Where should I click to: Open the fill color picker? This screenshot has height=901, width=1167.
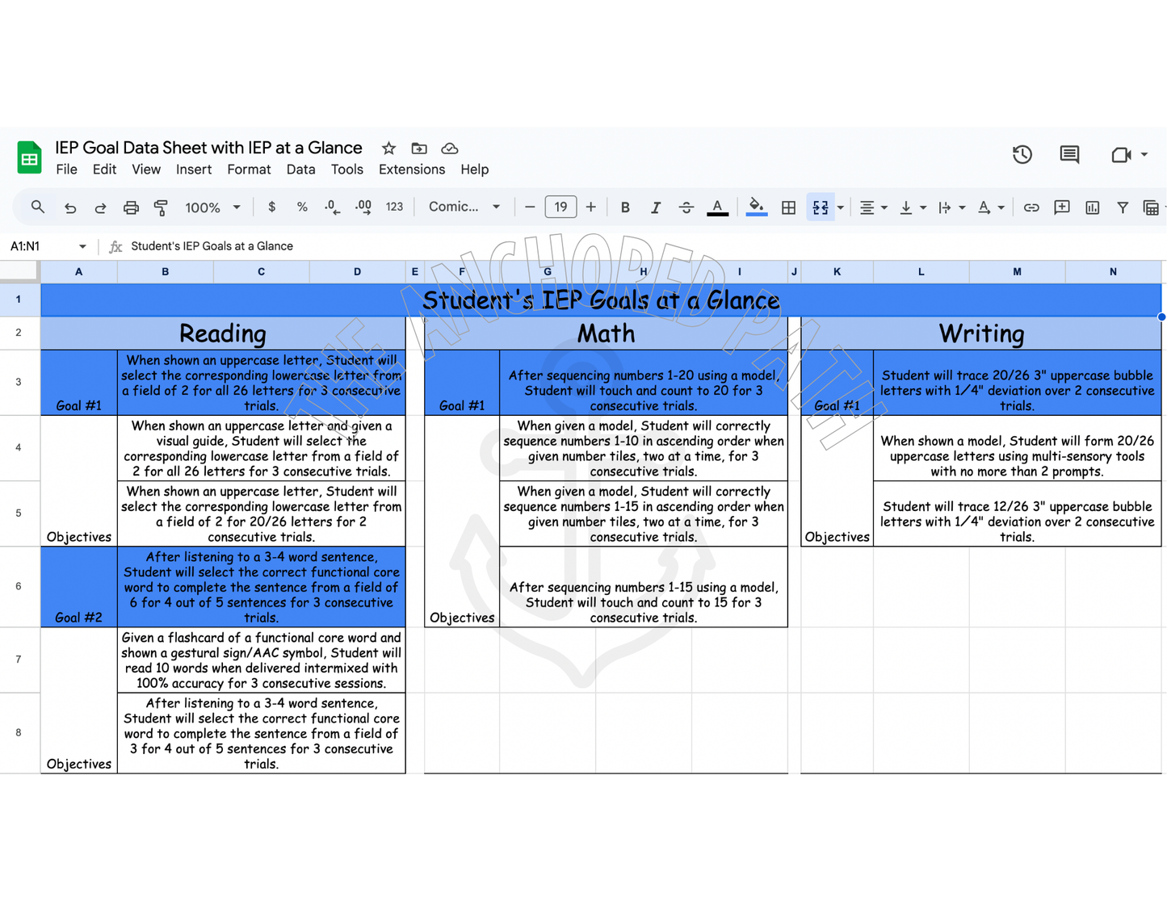click(x=756, y=207)
